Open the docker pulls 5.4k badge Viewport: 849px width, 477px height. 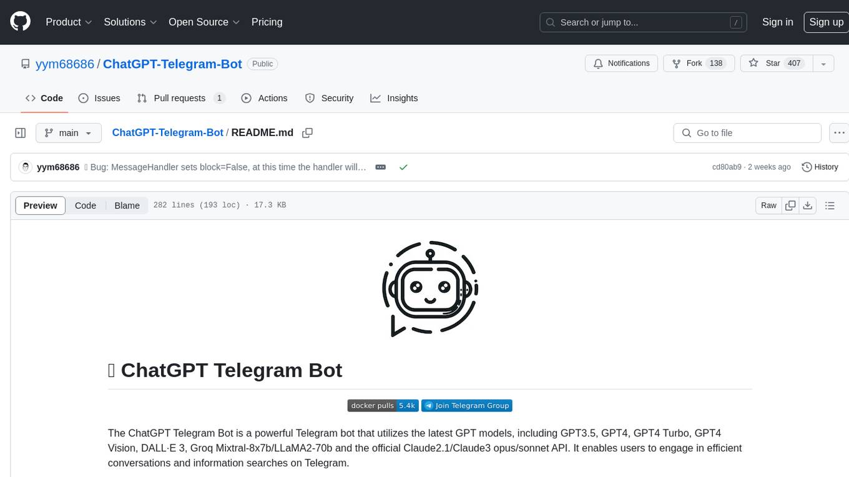coord(383,406)
